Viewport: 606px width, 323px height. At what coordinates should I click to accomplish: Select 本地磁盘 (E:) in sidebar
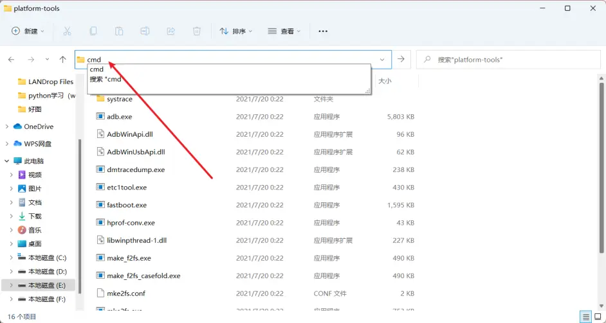(38, 285)
